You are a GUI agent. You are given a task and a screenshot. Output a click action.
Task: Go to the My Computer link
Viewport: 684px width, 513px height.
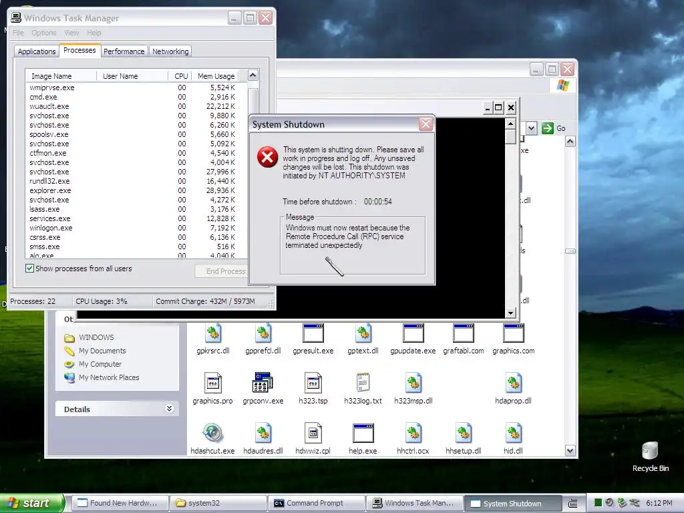point(100,364)
